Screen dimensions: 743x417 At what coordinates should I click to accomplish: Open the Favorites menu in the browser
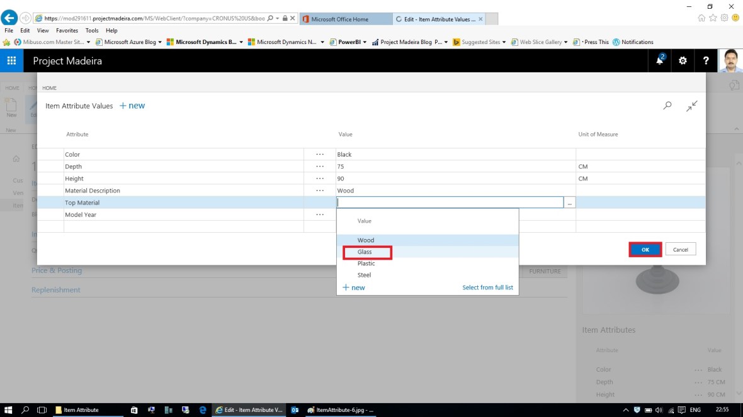tap(67, 30)
